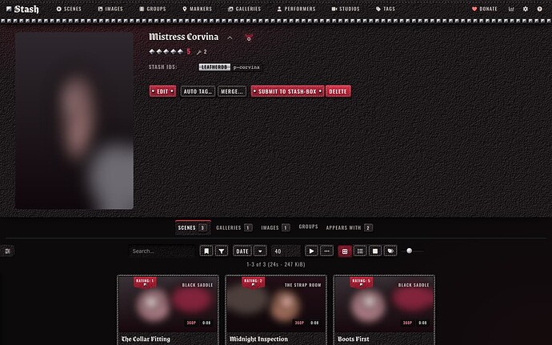Click The Collar Fitting title

146,339
